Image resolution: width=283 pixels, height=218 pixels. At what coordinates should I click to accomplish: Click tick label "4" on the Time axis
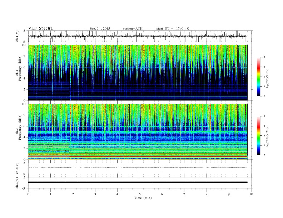[x=117, y=194]
